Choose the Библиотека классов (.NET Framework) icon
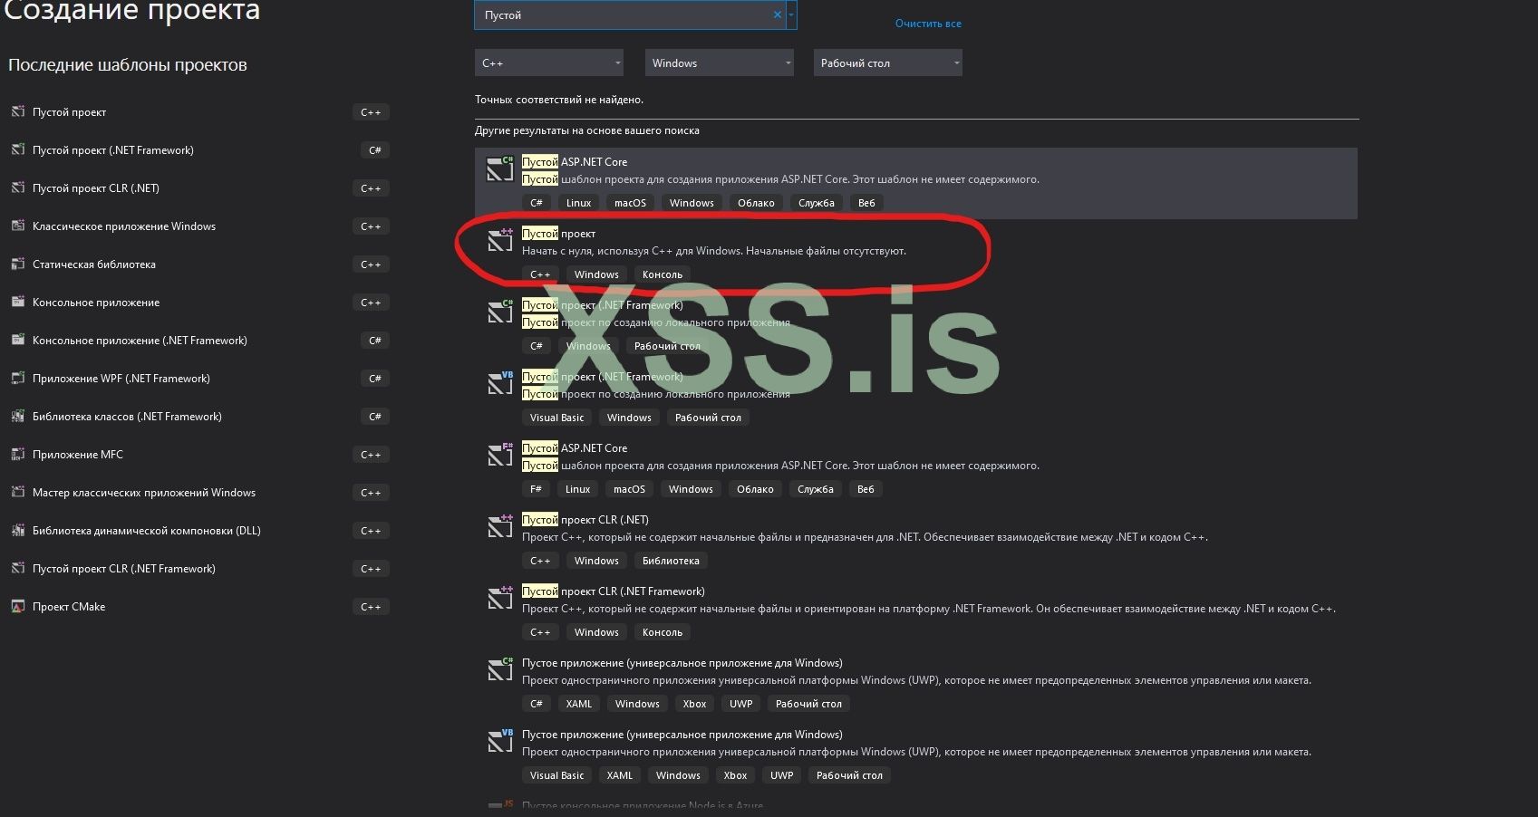 [x=17, y=416]
